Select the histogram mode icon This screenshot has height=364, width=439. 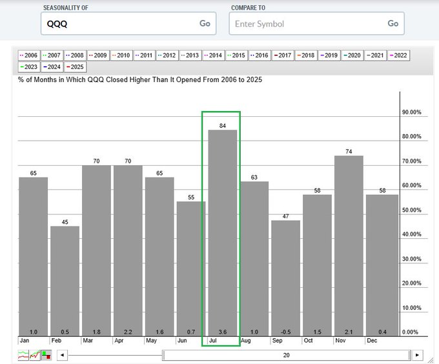tap(46, 355)
